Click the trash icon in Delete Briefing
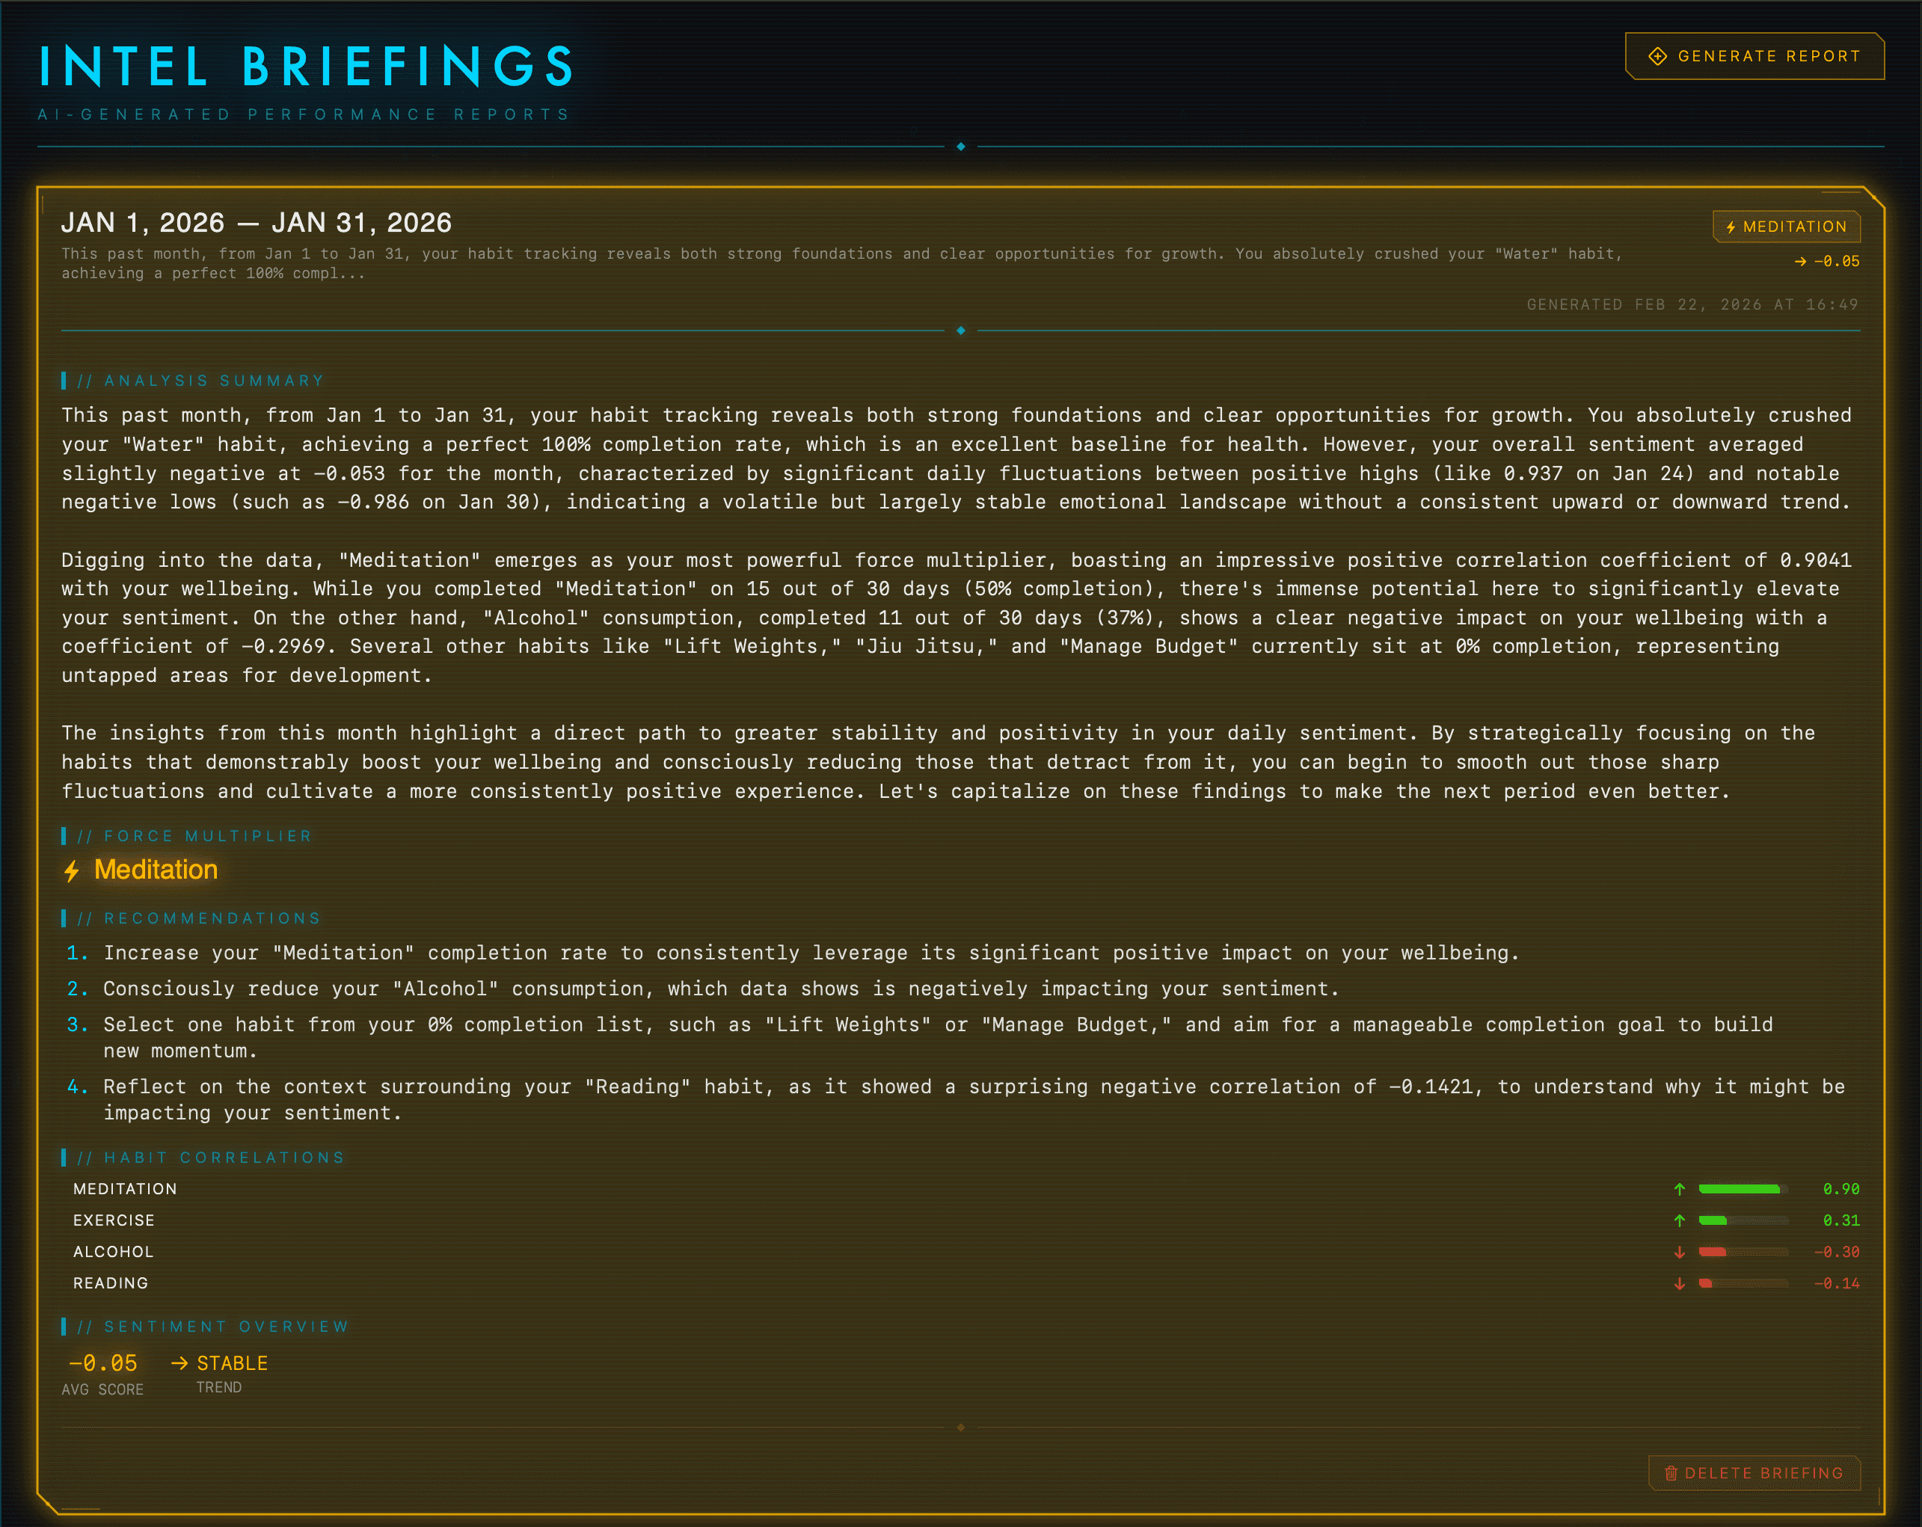This screenshot has height=1527, width=1922. [x=1672, y=1473]
